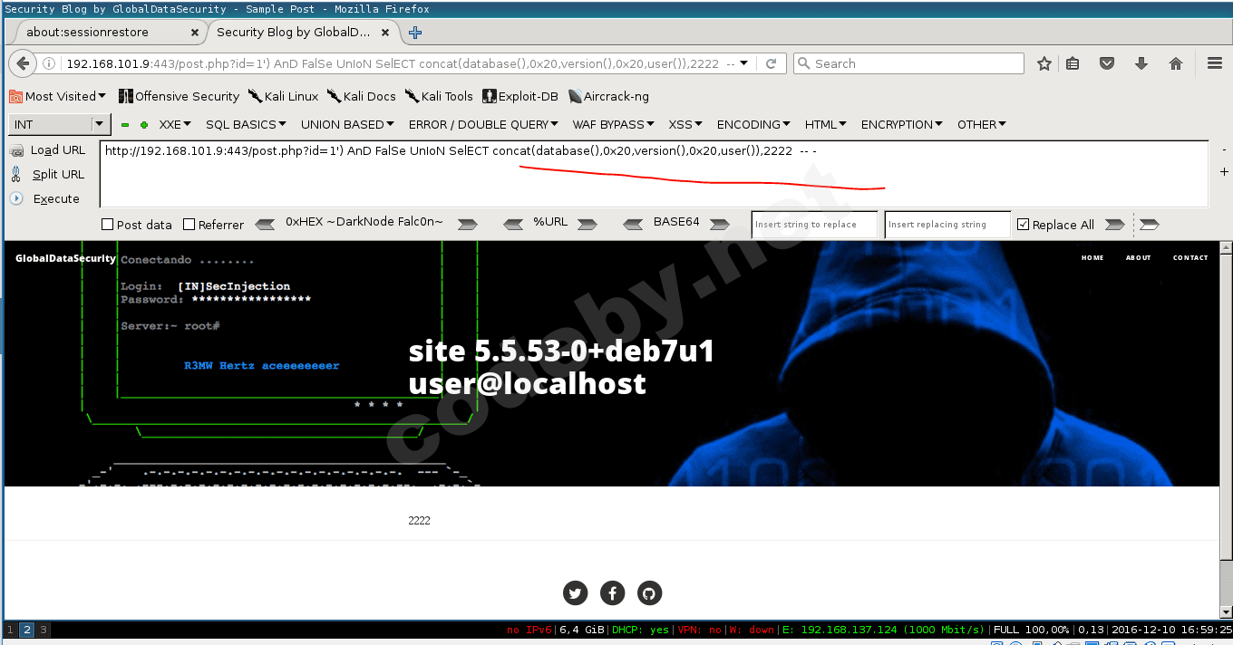Expand the SQL BASICS menu
This screenshot has width=1233, height=645.
coord(247,125)
